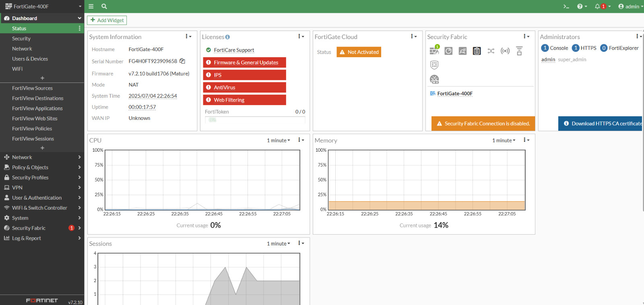Open the WiFi & Switch Controller menu

click(42, 208)
